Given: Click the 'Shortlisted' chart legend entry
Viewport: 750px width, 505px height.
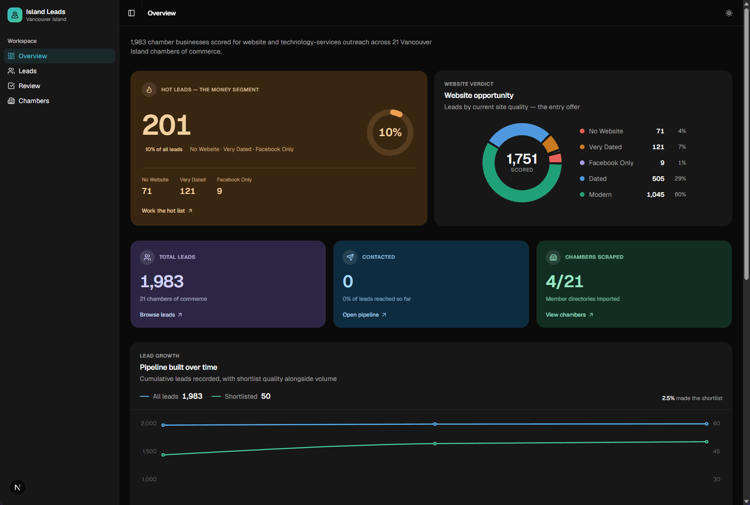Looking at the screenshot, I should click(x=241, y=396).
